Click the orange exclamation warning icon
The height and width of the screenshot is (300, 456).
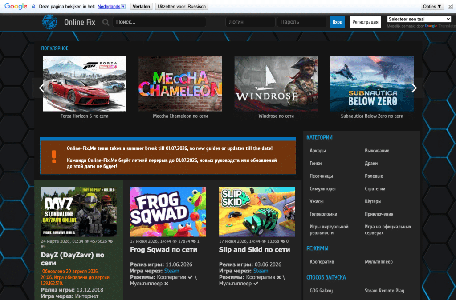[x=54, y=157]
